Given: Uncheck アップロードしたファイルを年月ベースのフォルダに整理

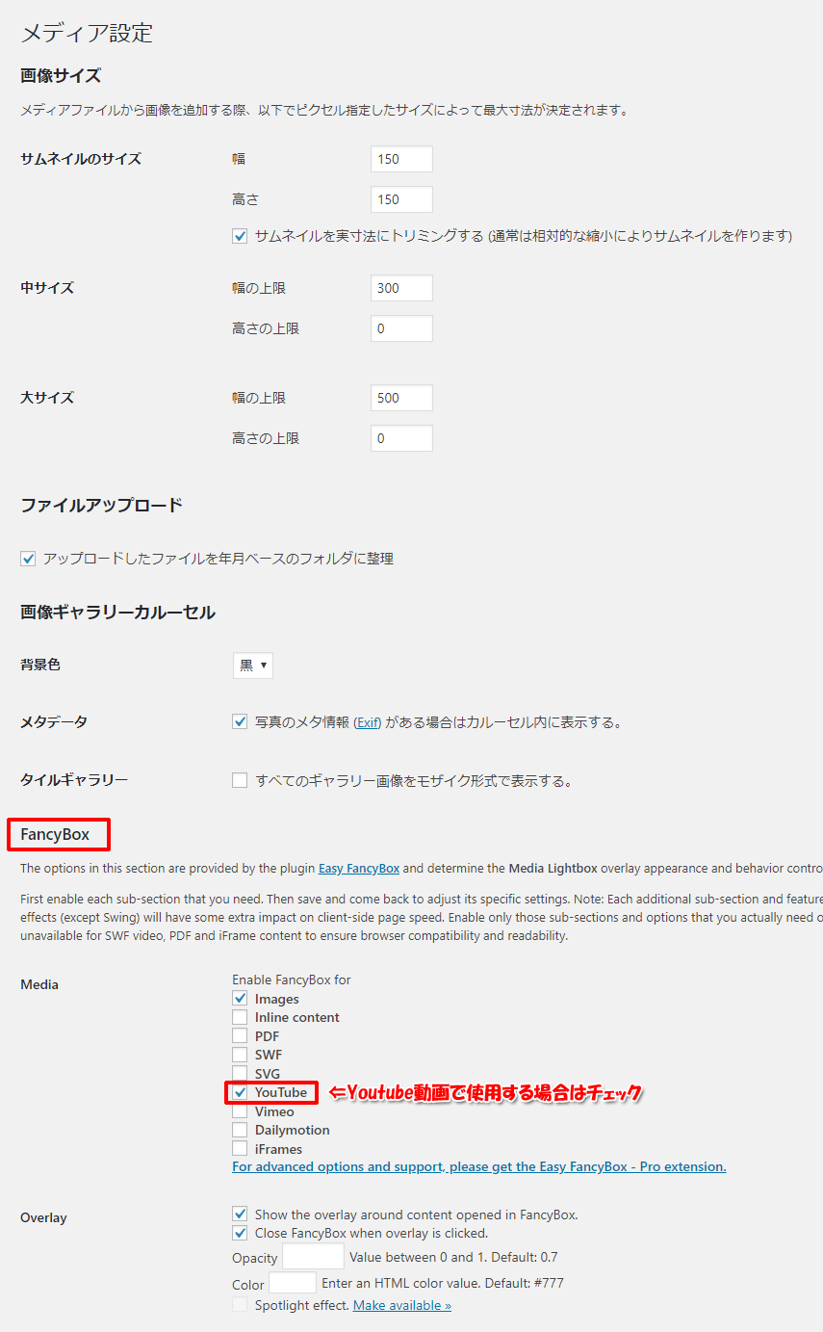Looking at the screenshot, I should 27,558.
